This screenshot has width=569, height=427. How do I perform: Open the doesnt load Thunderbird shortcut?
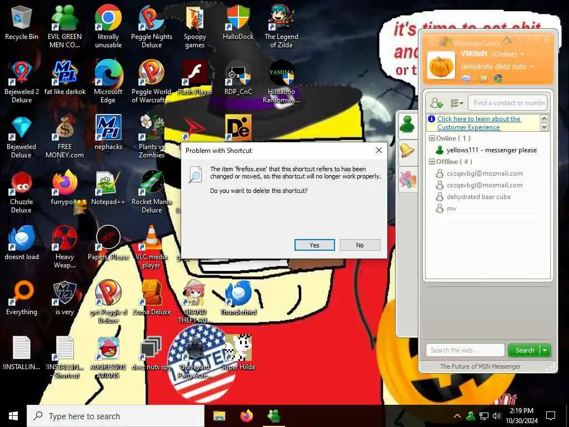pyautogui.click(x=22, y=244)
